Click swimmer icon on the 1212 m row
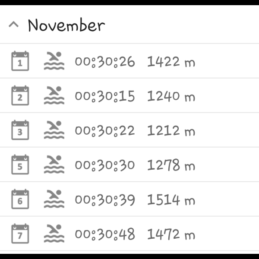This screenshot has height=259, width=259. (54, 130)
